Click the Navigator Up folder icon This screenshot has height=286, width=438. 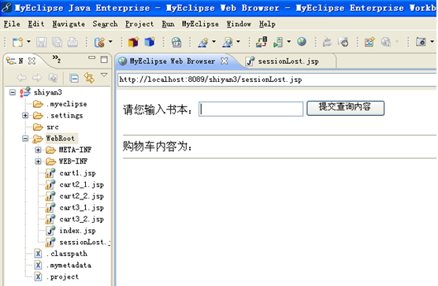(53, 78)
